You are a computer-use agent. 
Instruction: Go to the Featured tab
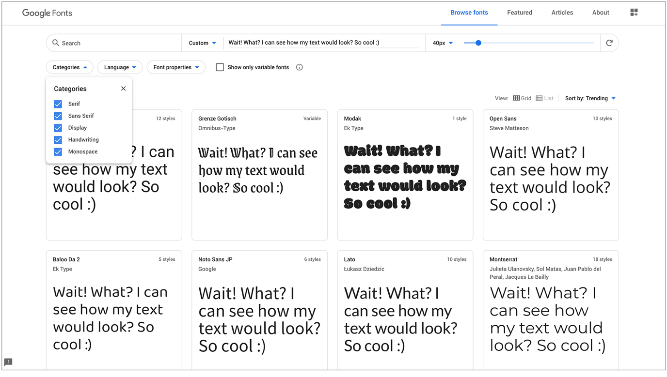(x=520, y=13)
